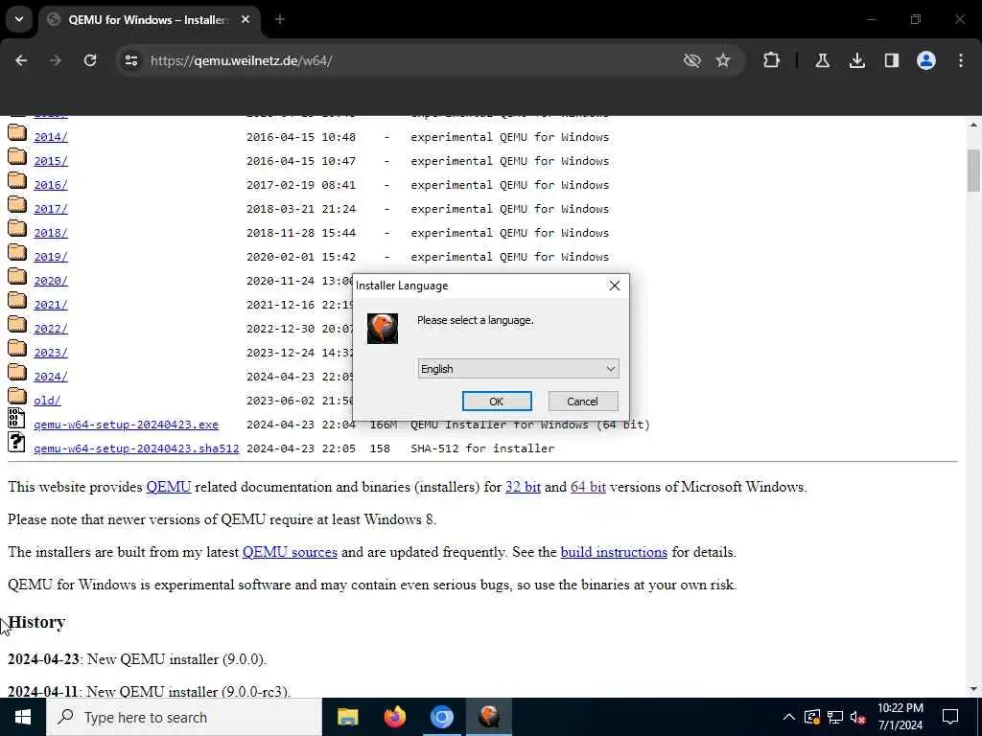Open the 2016/ folder link
Screen dimensions: 982x736
point(51,185)
